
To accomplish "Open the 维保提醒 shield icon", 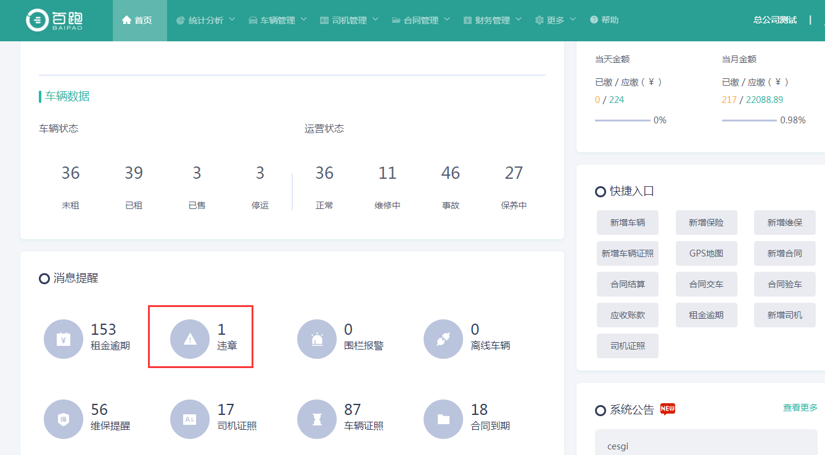I will tap(64, 419).
